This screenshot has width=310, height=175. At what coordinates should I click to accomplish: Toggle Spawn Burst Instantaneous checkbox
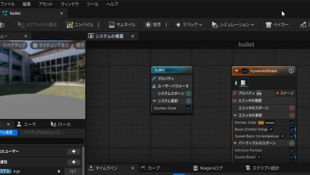tap(291, 136)
